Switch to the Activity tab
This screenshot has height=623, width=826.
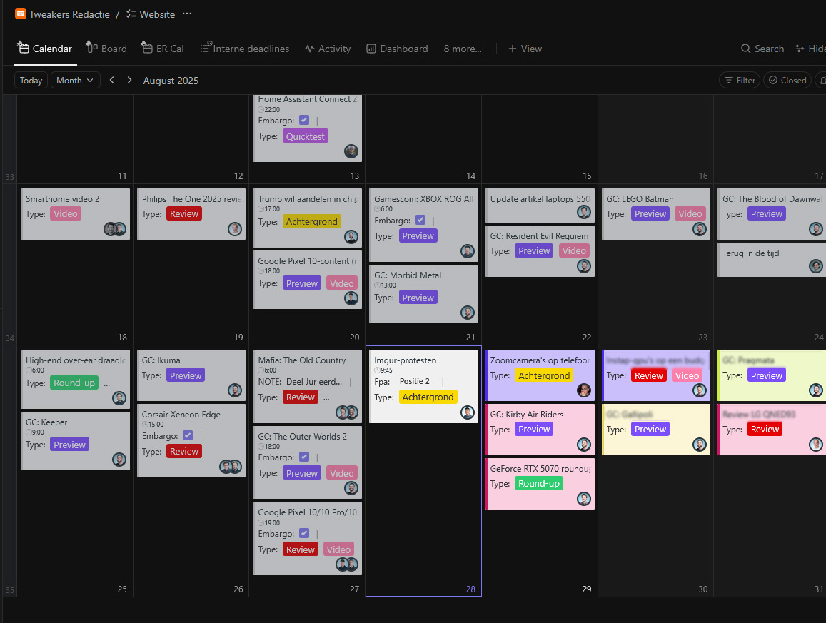(328, 49)
